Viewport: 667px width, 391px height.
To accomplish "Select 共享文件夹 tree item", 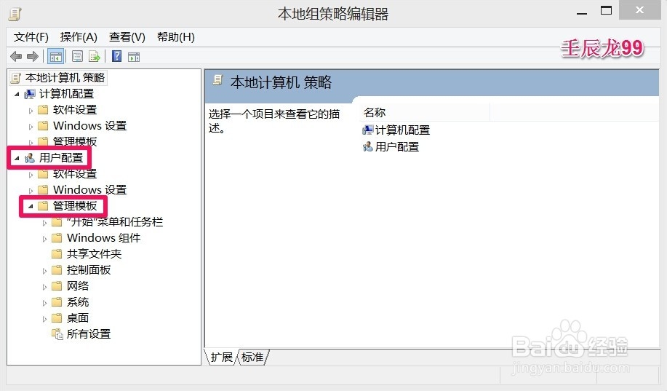I will click(94, 254).
